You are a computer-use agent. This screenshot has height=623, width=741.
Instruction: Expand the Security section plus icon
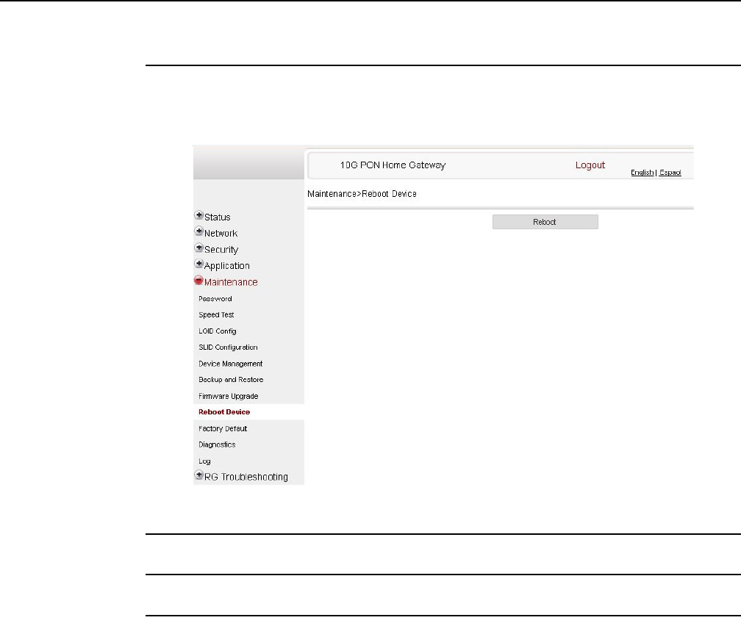[199, 248]
